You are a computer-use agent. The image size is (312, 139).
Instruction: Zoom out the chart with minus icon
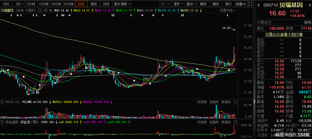tap(169, 4)
